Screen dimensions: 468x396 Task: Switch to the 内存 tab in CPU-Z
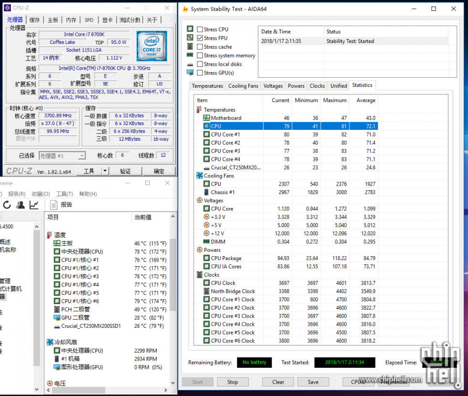(71, 20)
